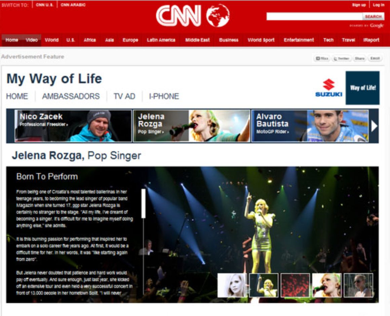Open the Entertainment nav item
This screenshot has width=390, height=316.
(299, 40)
